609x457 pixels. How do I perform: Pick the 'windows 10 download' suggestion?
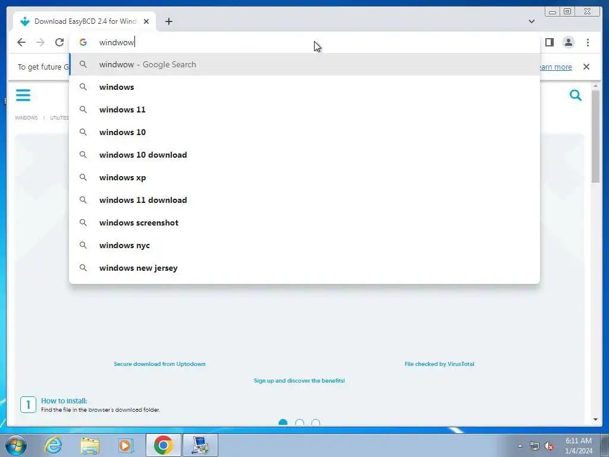point(304,155)
